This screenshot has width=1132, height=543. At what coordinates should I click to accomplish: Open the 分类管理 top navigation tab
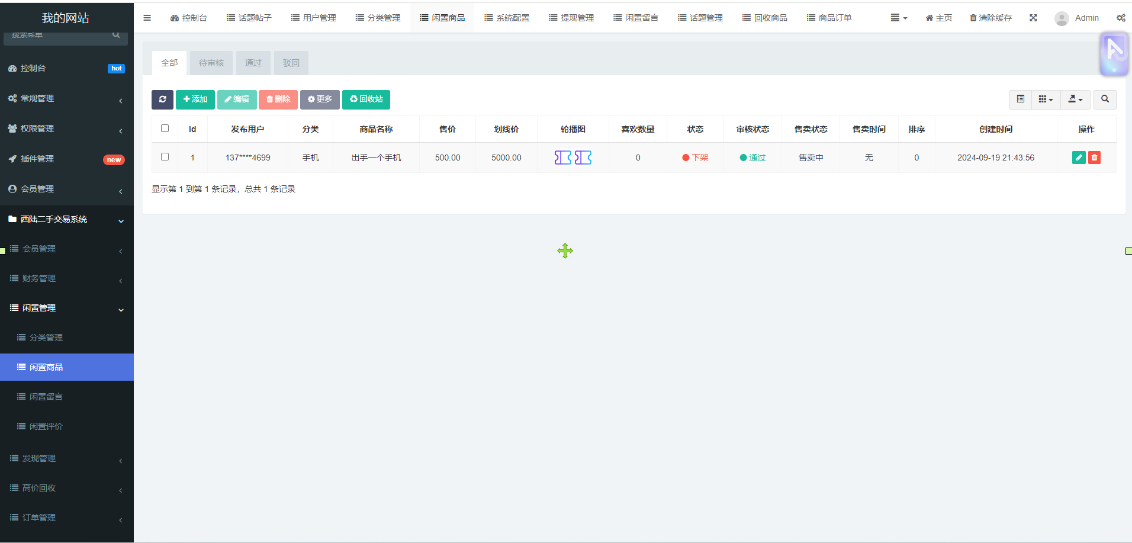pos(378,18)
